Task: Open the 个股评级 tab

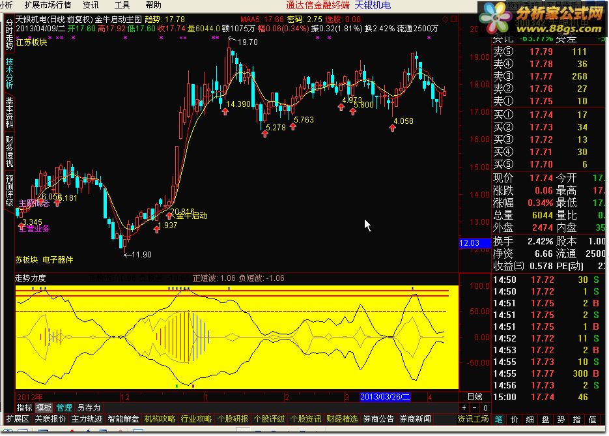Action: tap(269, 419)
